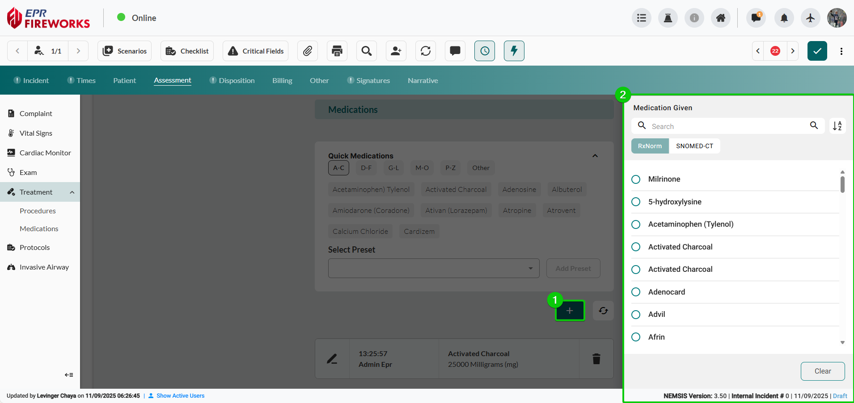Click Show Active Users link
Screen dimensions: 854x403
tap(180, 396)
